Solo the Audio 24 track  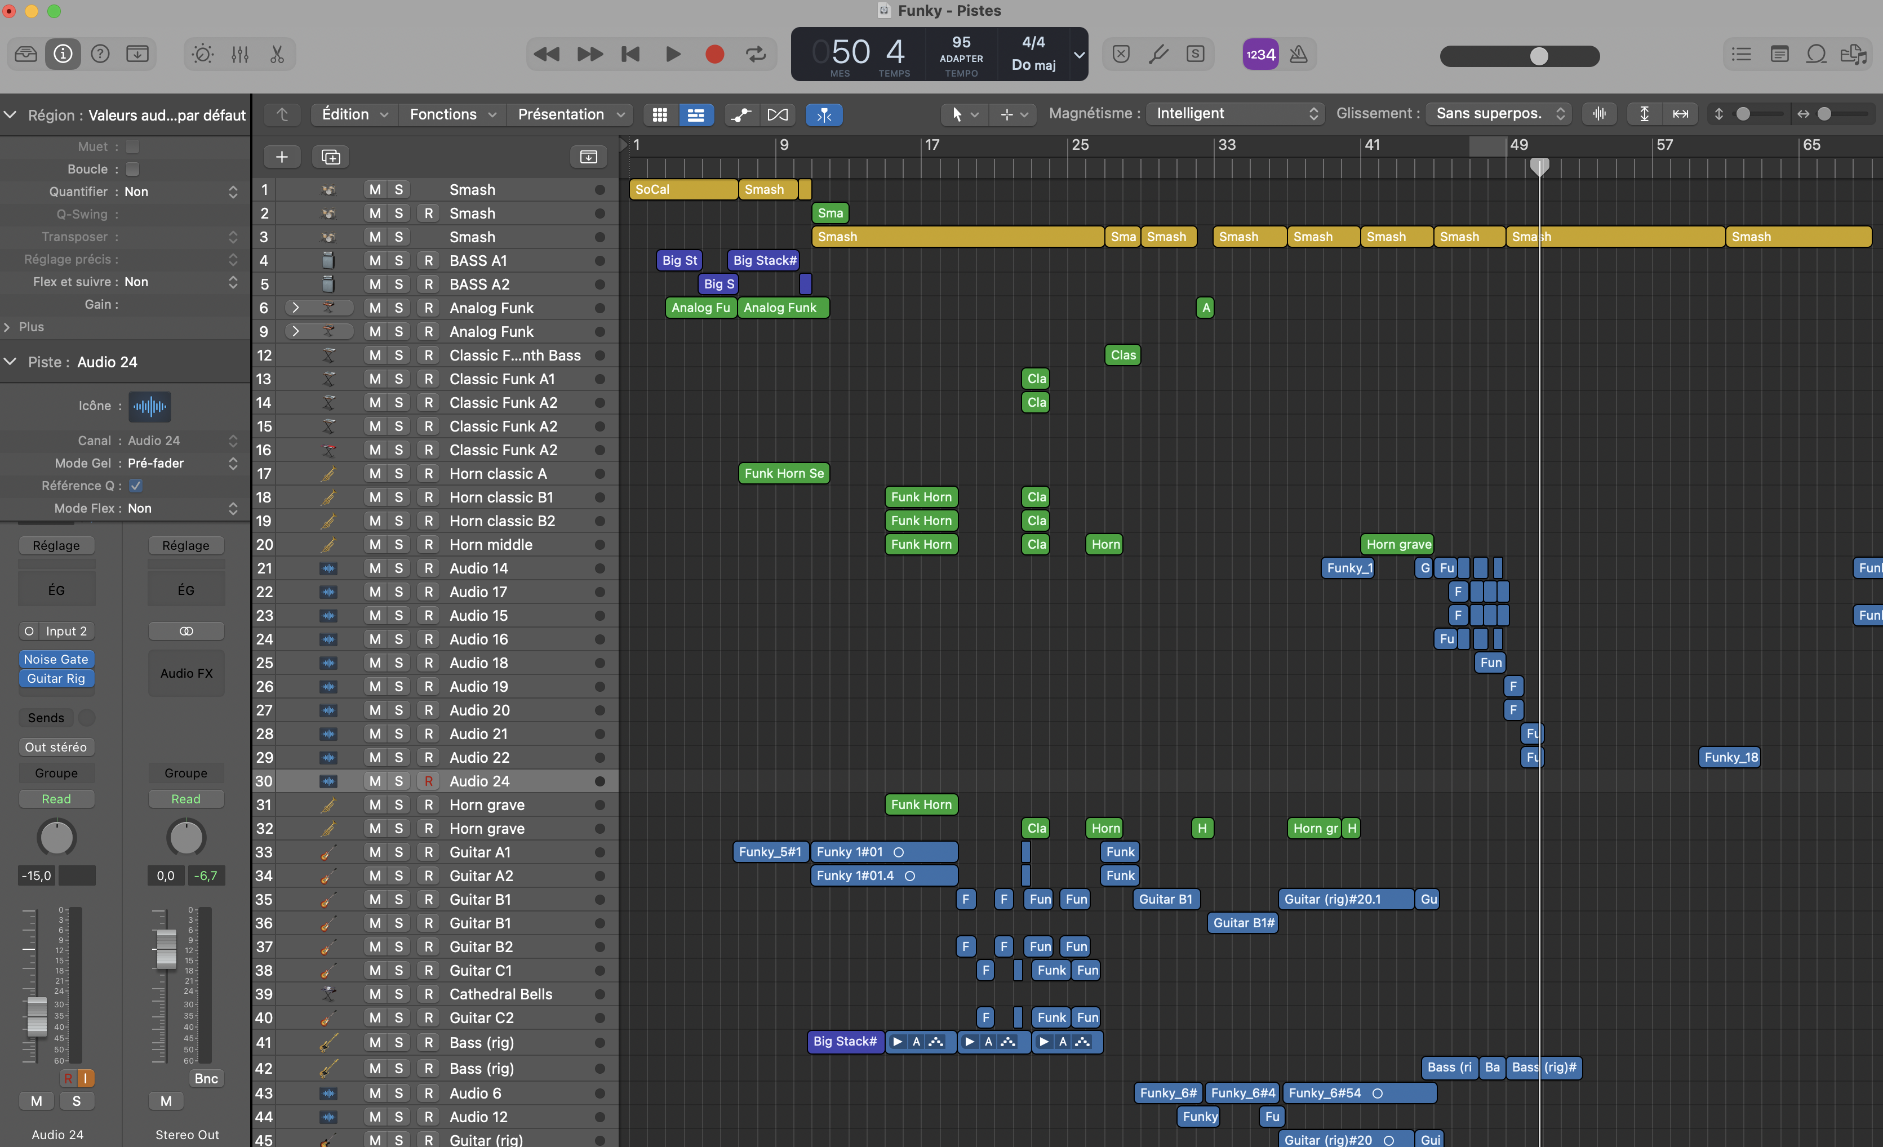pos(399,781)
